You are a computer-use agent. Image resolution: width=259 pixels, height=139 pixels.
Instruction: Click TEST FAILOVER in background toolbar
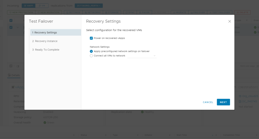pyautogui.click(x=220, y=12)
